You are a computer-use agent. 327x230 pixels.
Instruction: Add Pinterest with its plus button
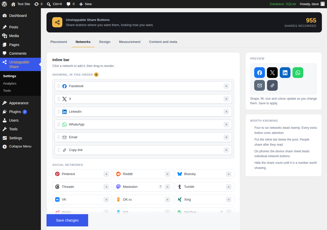[x=106, y=174]
